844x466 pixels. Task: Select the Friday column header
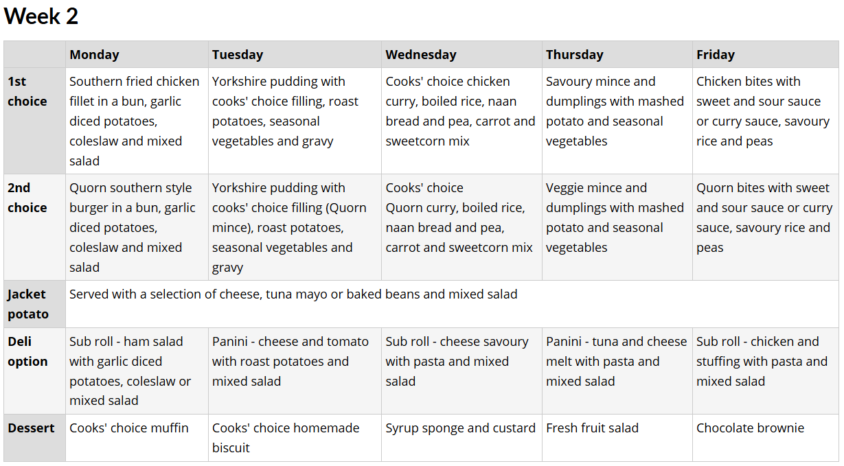coord(766,54)
